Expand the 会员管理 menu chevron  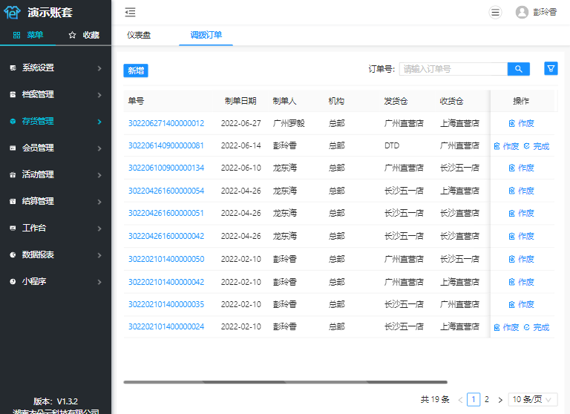tap(99, 148)
